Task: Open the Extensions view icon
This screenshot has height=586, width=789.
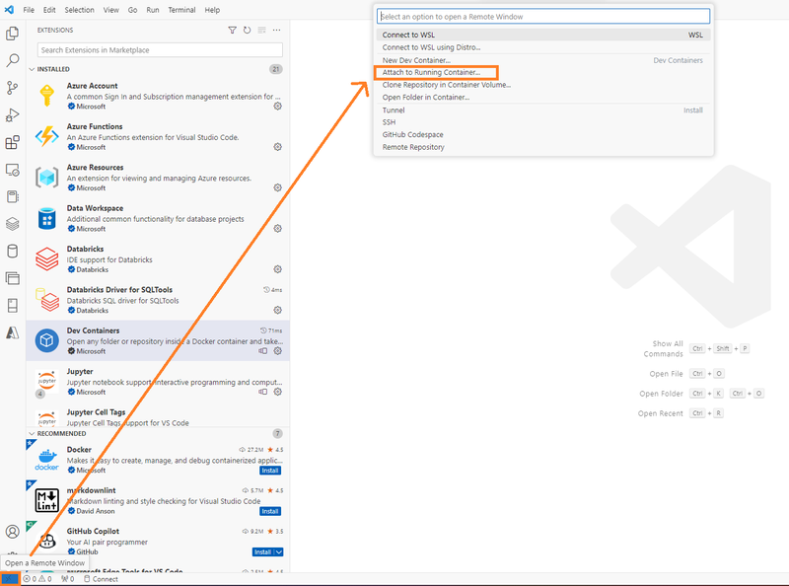Action: point(13,142)
